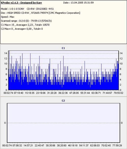Click C2 x-axis label 30:35:66
The width and height of the screenshot is (127, 149).
point(51,145)
